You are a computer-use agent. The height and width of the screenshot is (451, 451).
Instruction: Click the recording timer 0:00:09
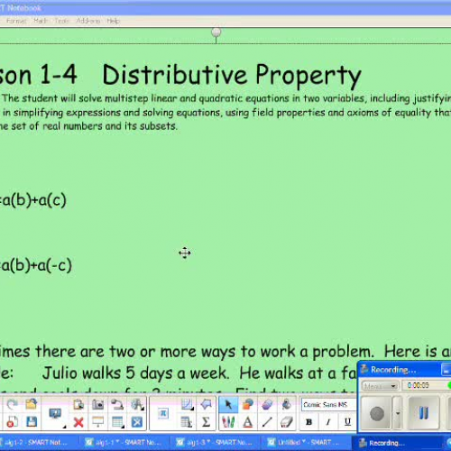(419, 385)
